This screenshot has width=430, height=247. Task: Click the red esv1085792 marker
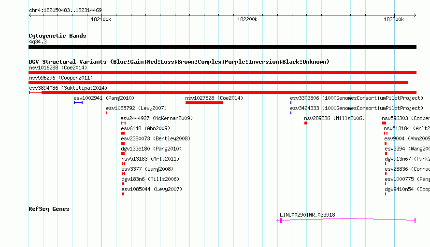coord(107,113)
